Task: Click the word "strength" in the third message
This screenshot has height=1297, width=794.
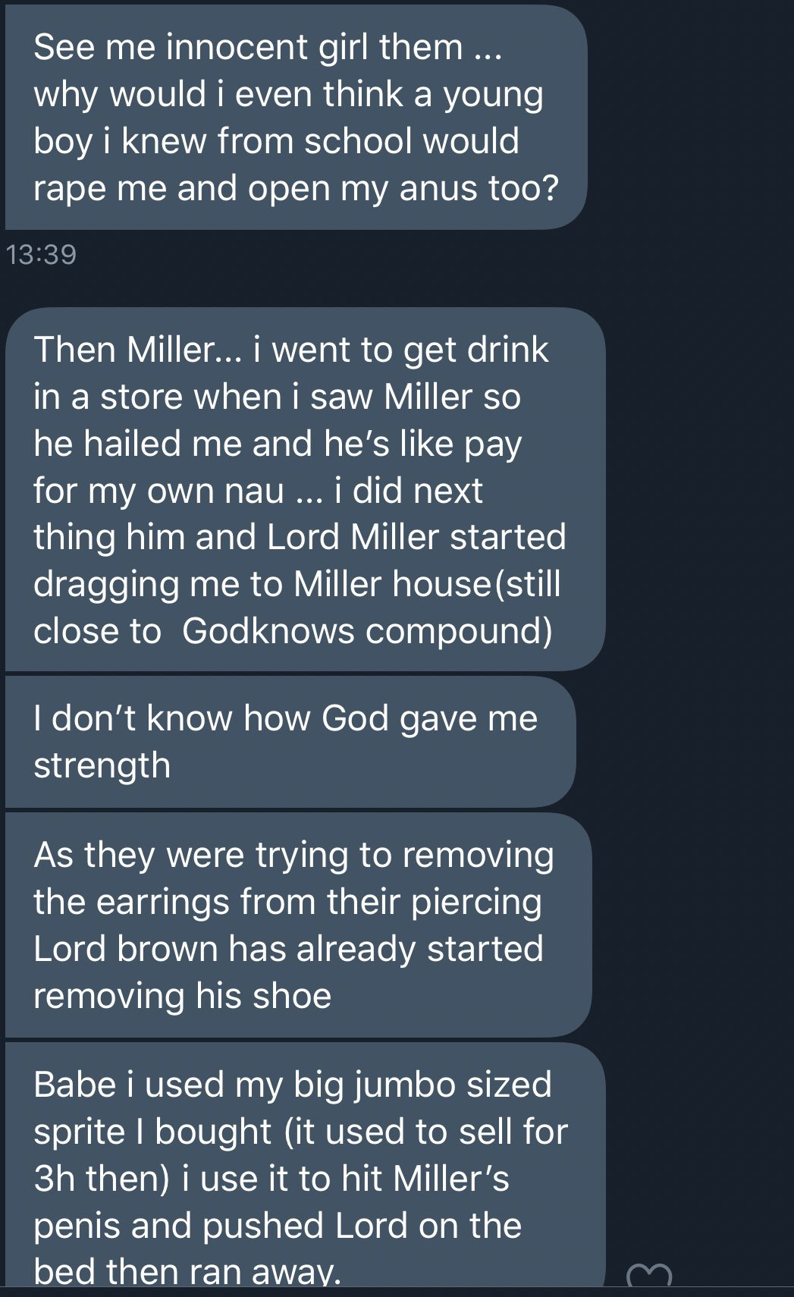Action: click(102, 765)
